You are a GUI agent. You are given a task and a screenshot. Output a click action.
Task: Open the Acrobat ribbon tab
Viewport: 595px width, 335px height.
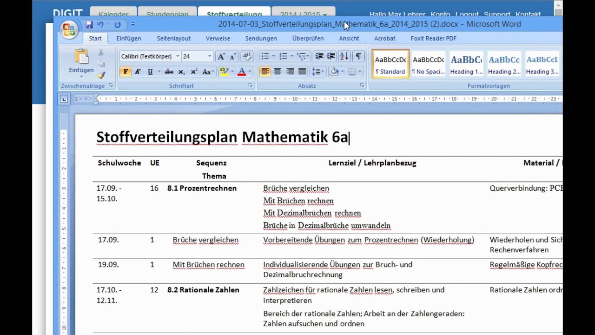385,38
